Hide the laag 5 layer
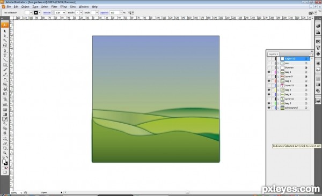The image size is (322, 196). pos(269,103)
